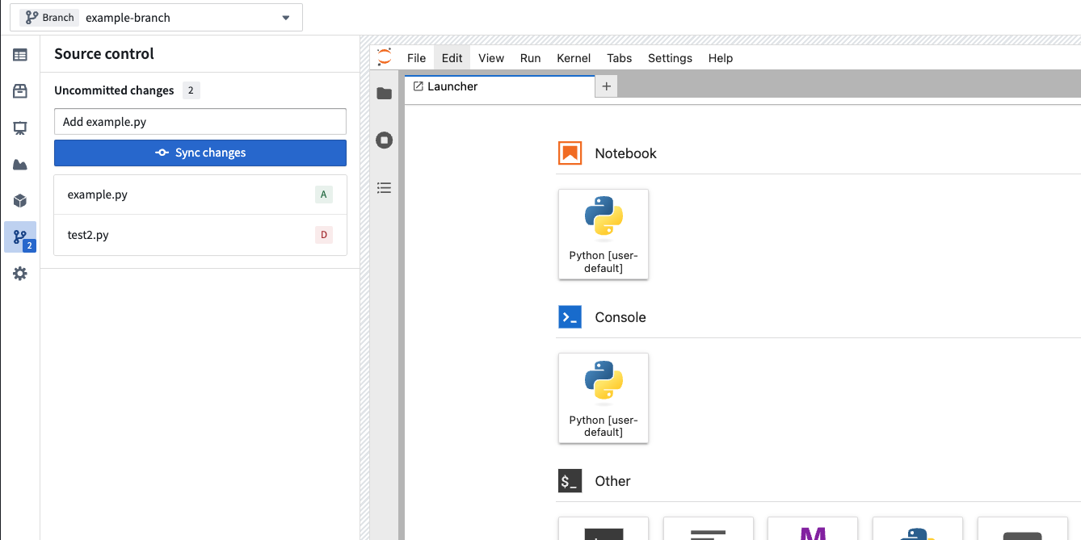
Task: Open the JupyterLab file browser folder icon
Action: (x=385, y=94)
